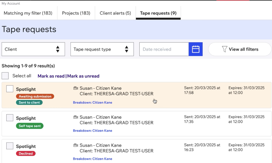
Task: Click Susan - Citizen Kane in 16:23 row
Action: pos(101,145)
